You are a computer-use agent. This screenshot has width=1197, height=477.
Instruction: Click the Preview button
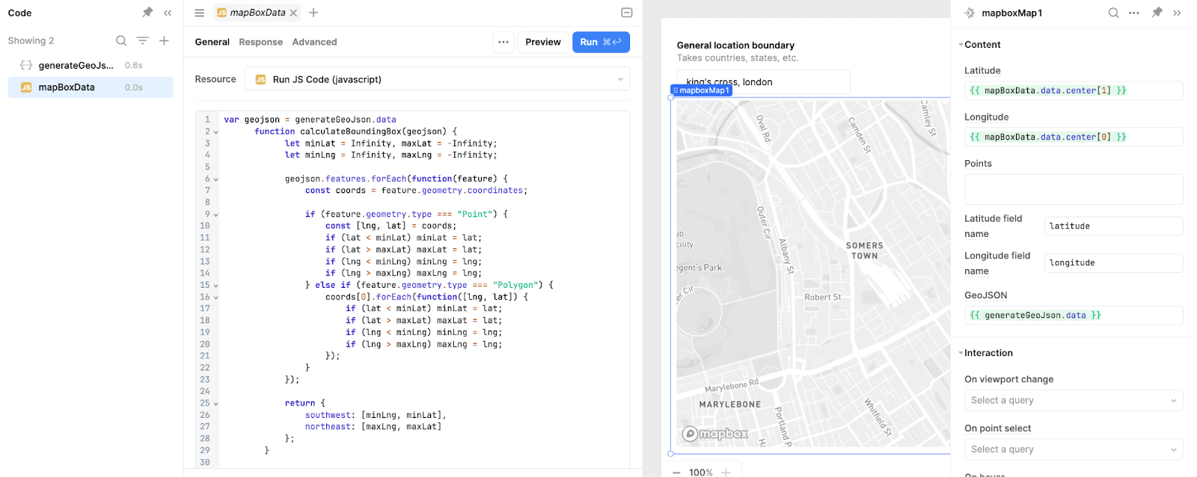pos(543,42)
